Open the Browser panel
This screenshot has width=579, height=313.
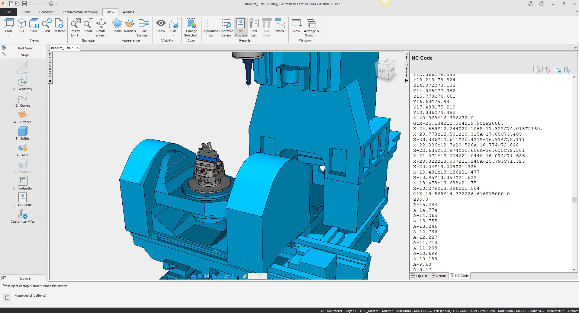[25, 278]
